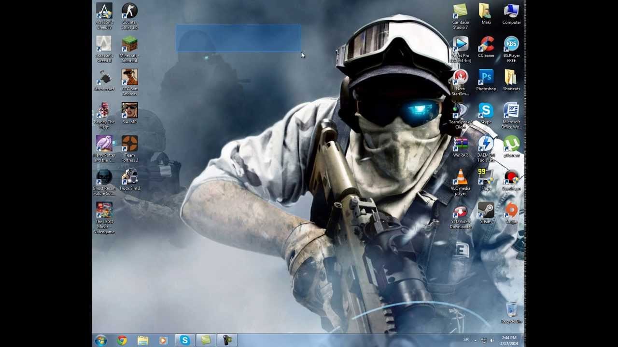This screenshot has height=347, width=618.
Task: Select the Maki folder icon
Action: [486, 14]
